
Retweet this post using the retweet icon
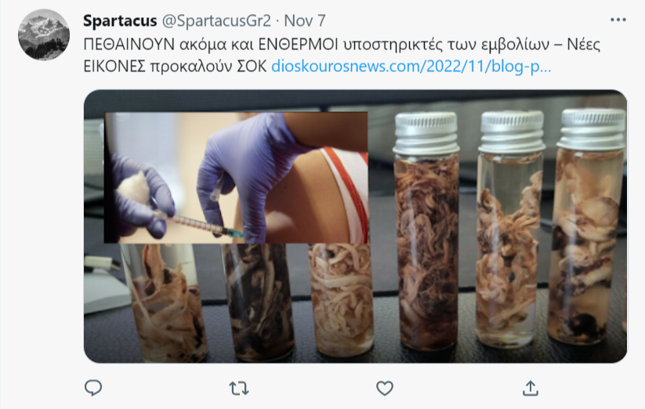[239, 388]
